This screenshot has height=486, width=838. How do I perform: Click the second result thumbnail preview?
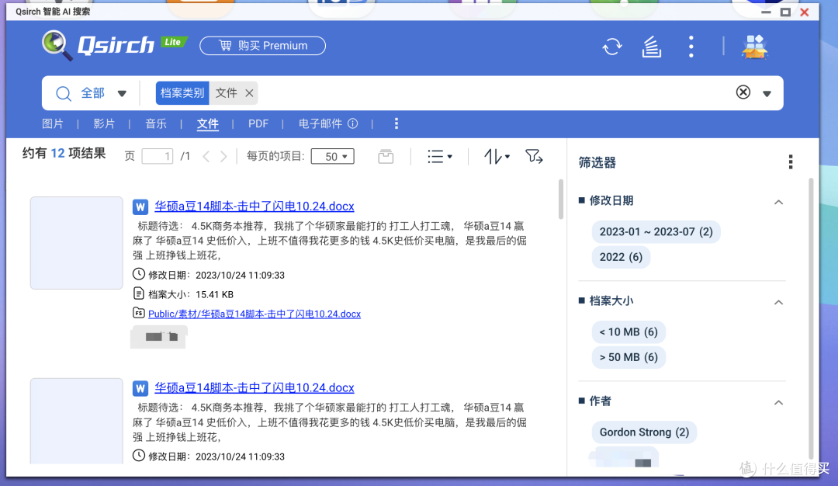pos(76,421)
